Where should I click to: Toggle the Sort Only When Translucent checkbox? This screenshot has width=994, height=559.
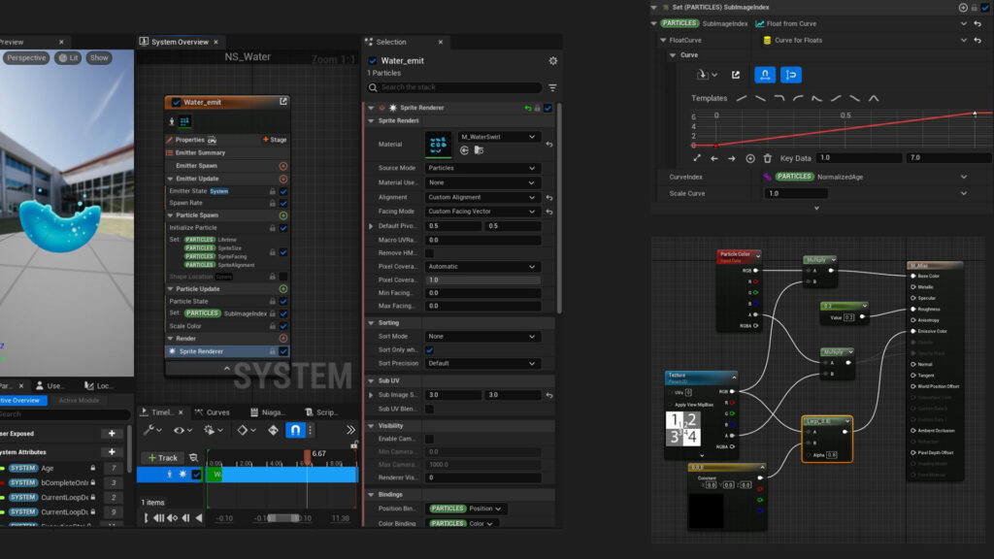click(430, 349)
